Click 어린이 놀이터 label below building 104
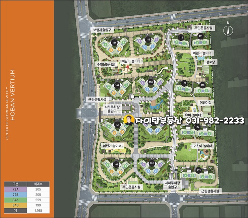248x218 pixels. point(203,146)
